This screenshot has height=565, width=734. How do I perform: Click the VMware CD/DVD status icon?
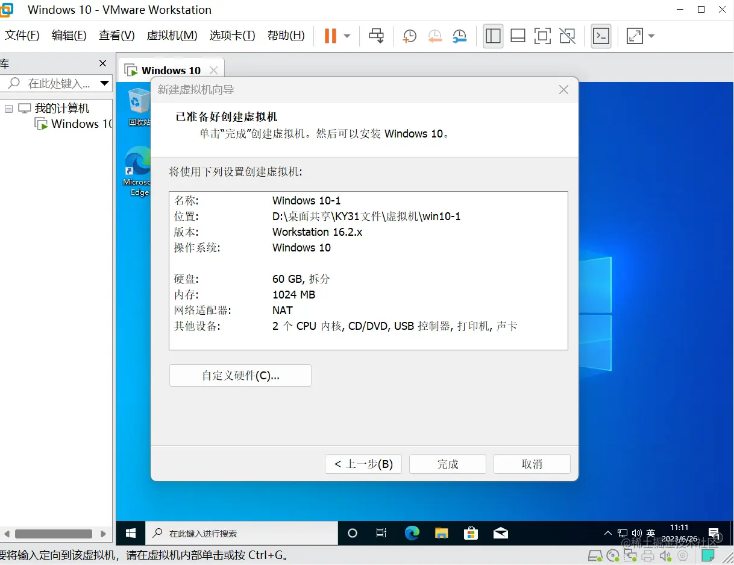coord(613,556)
